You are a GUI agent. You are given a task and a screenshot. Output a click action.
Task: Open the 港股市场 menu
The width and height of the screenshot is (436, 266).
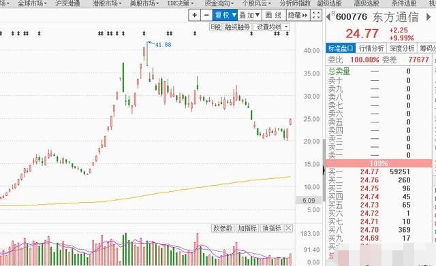(107, 3)
